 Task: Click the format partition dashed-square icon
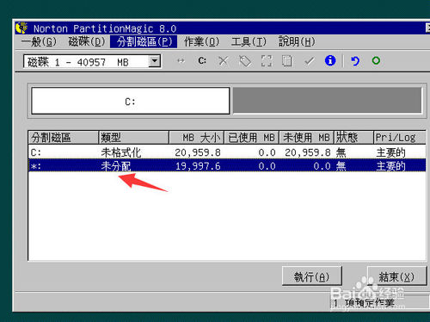(267, 61)
